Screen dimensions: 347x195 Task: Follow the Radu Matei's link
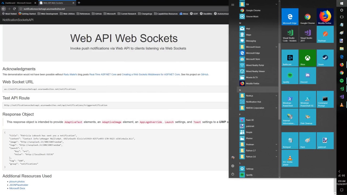point(70,74)
